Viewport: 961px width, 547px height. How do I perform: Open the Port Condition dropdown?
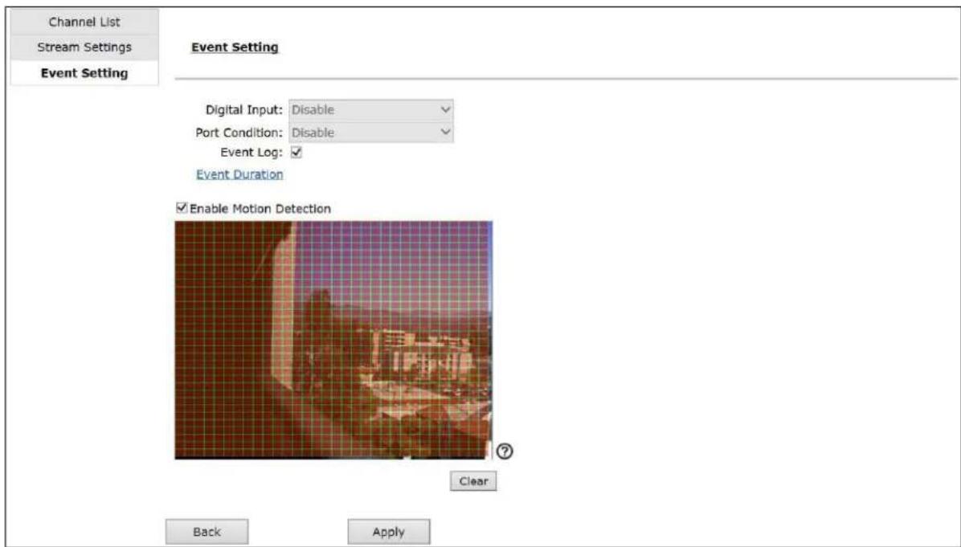370,133
